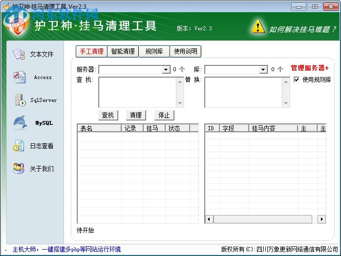Click the SqlServer server icon
The height and width of the screenshot is (256, 341).
20,100
